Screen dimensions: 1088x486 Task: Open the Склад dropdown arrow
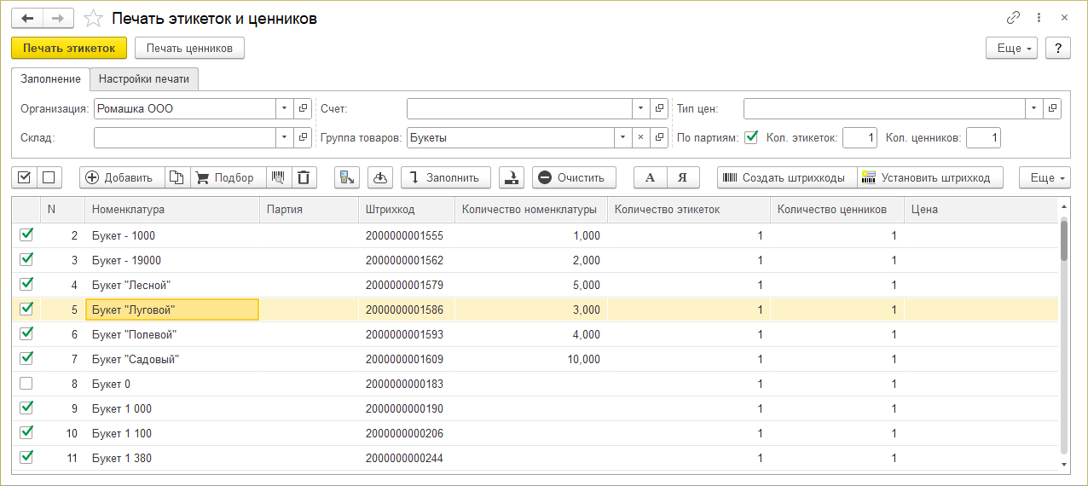(x=284, y=137)
